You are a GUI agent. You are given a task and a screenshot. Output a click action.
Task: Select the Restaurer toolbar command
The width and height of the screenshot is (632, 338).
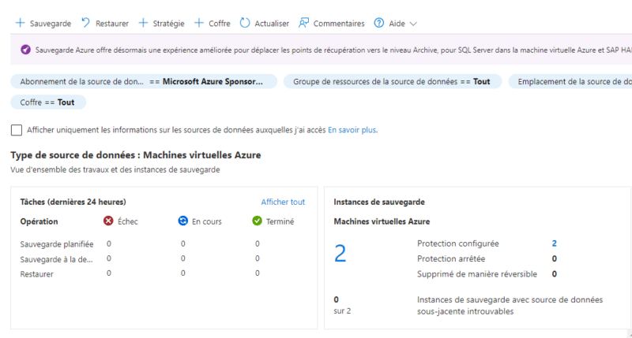[105, 24]
